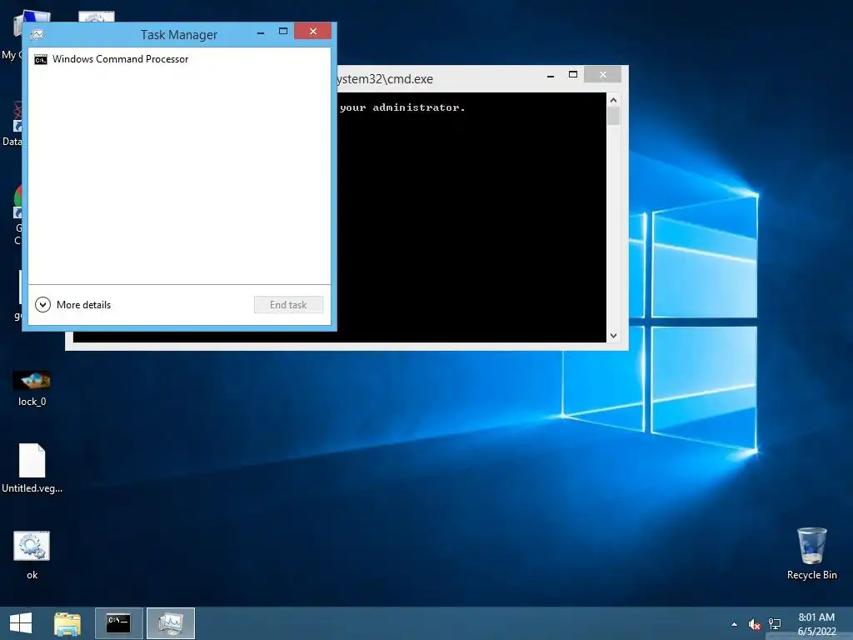Open the taskbar clock showing 8:01 AM

coord(816,624)
